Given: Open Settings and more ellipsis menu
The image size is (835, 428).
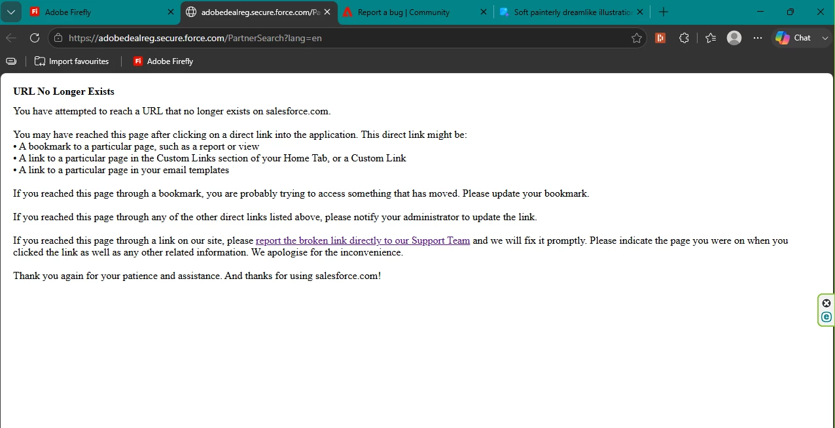Looking at the screenshot, I should point(758,38).
